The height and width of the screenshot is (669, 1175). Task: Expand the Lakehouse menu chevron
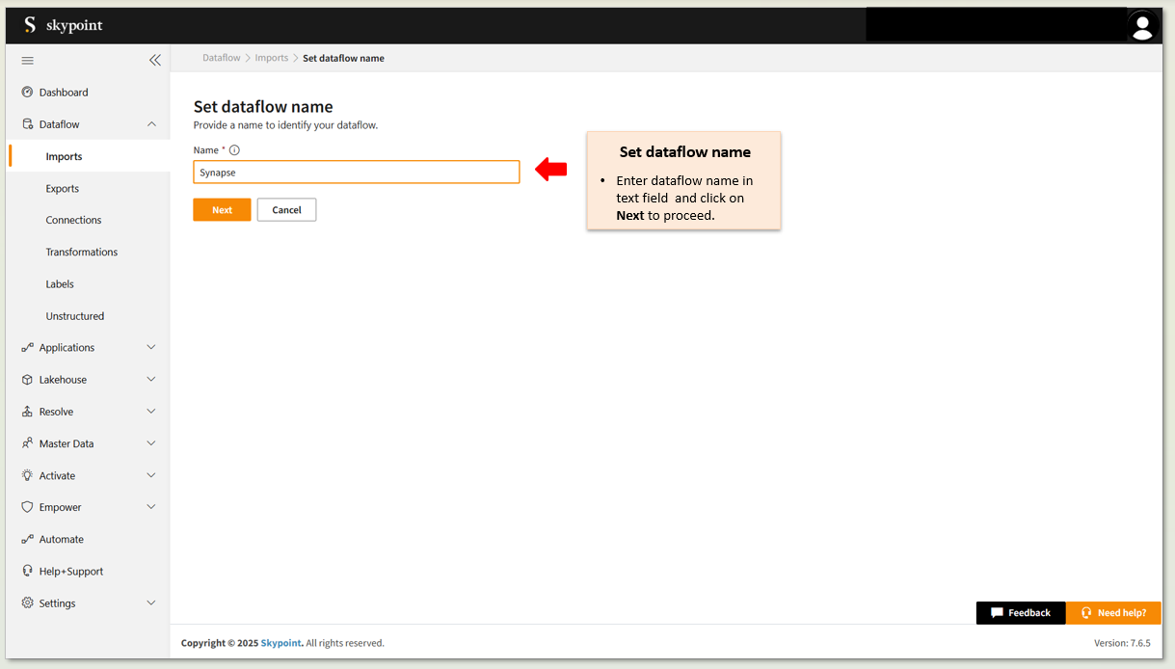point(151,380)
